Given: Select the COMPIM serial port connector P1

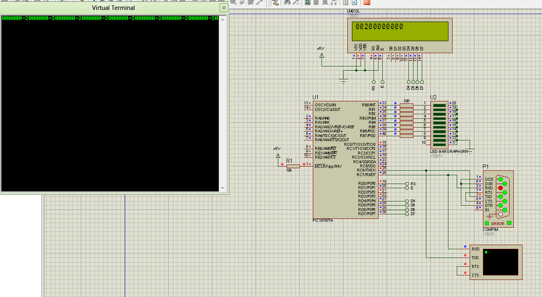Looking at the screenshot, I should (x=497, y=198).
